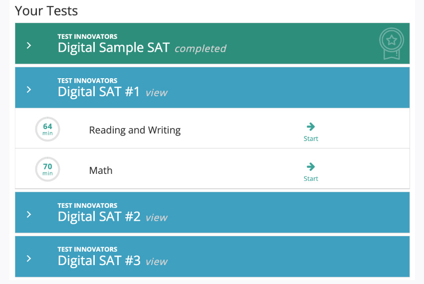This screenshot has width=424, height=284.
Task: Expand the Digital Sample SAT chevron
Action: [x=29, y=45]
